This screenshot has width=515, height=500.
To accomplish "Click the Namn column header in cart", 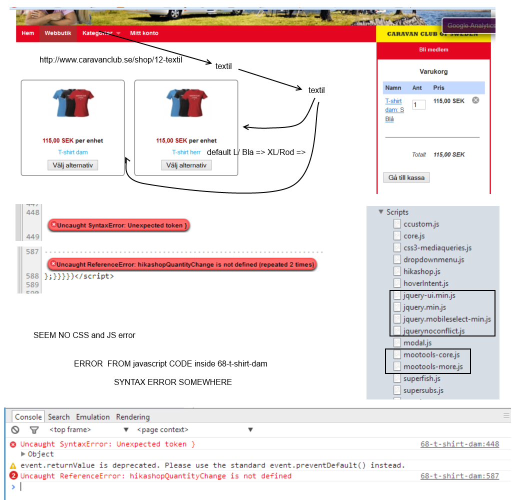I will (x=393, y=87).
